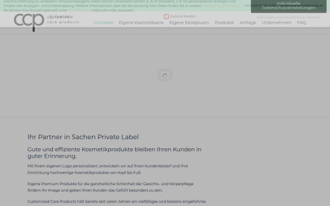Click the loading spinner in the slider

click(165, 75)
